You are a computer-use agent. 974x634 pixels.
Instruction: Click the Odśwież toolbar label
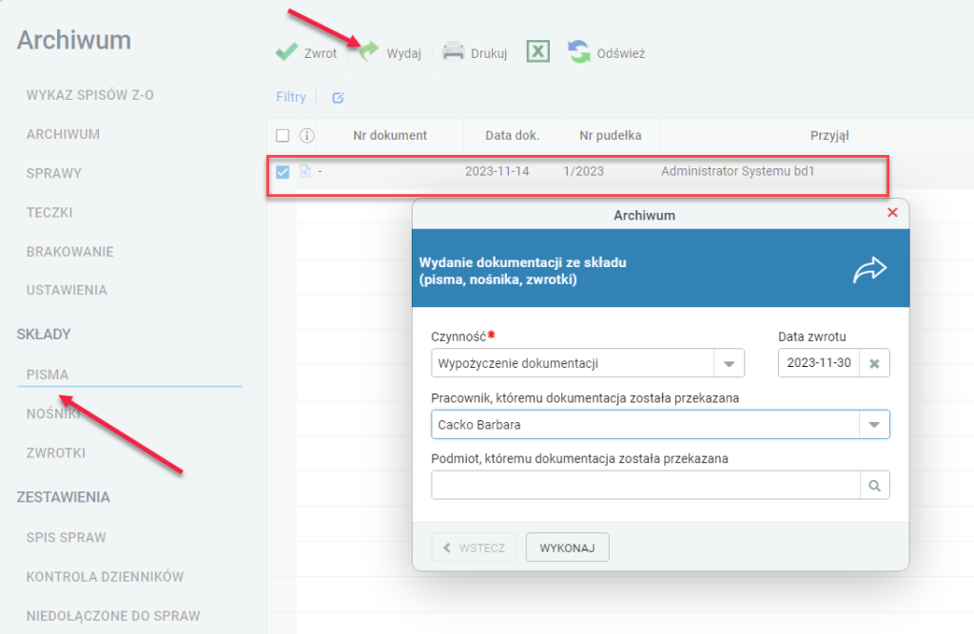[x=621, y=53]
